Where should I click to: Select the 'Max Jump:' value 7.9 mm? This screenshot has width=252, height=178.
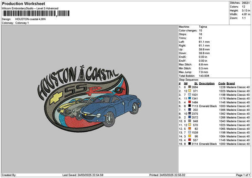point(203,72)
